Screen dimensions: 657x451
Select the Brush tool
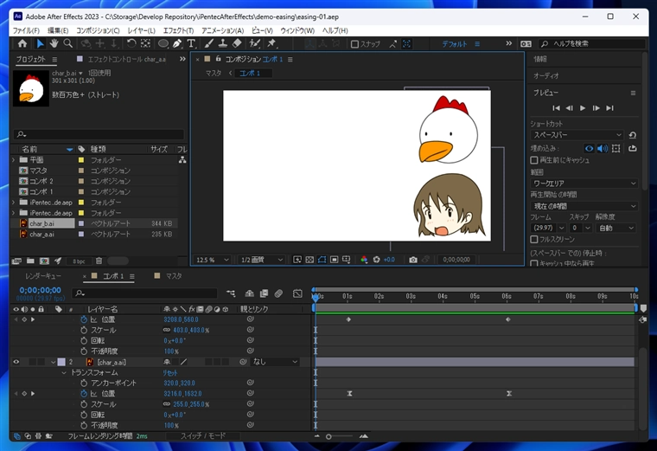(209, 43)
